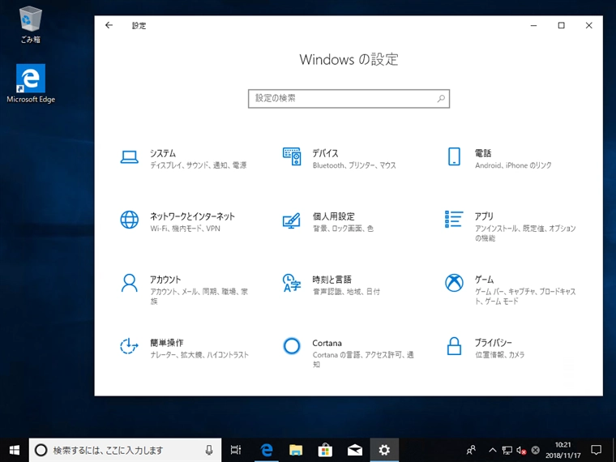Launch Edge from the taskbar

267,450
